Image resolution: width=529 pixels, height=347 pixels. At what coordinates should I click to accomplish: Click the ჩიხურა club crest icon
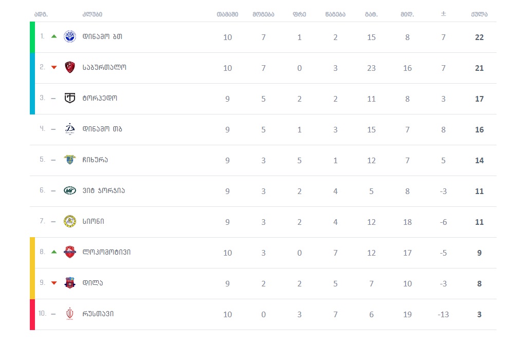pos(70,160)
